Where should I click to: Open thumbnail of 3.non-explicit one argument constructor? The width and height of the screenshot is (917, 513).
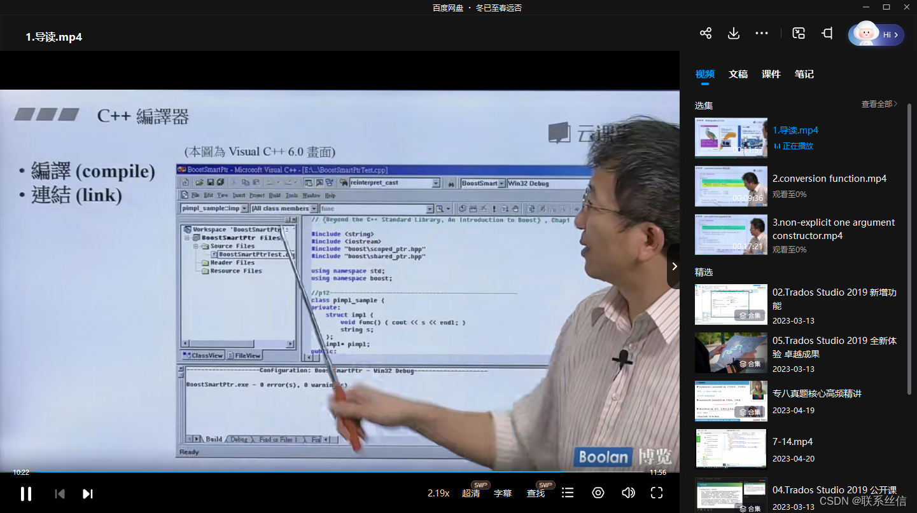731,235
